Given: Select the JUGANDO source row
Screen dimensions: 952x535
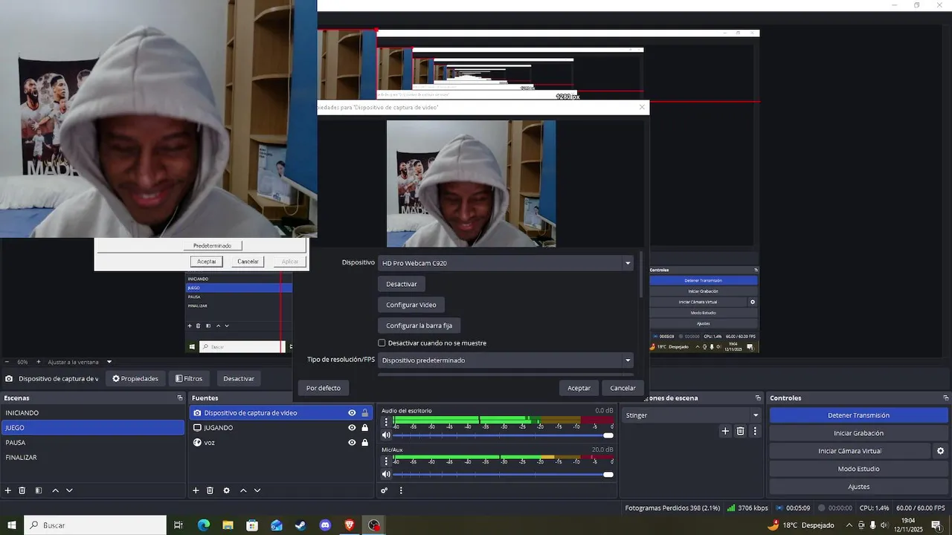Looking at the screenshot, I should (280, 428).
